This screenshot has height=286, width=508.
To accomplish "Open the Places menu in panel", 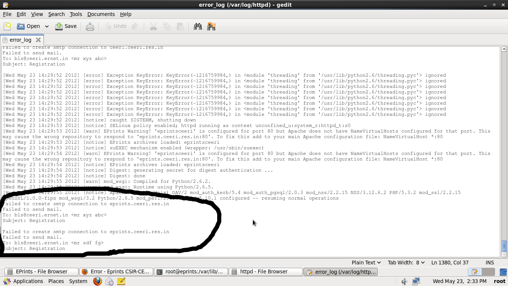I will tap(56, 281).
